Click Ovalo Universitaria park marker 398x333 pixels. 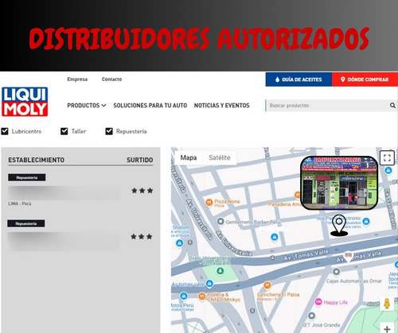click(220, 271)
